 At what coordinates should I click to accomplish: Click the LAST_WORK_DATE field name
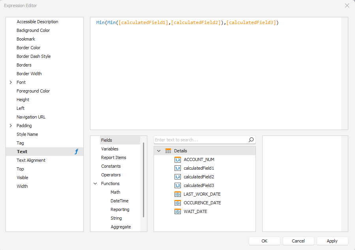[x=202, y=194]
